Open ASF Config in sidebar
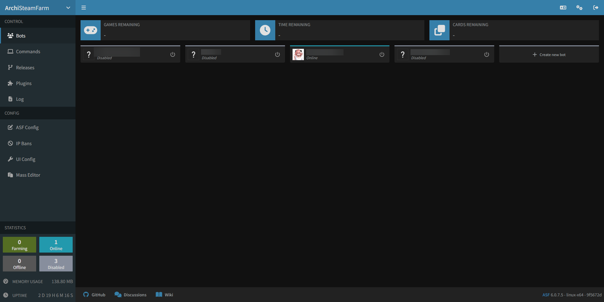This screenshot has width=604, height=302. click(x=38, y=128)
